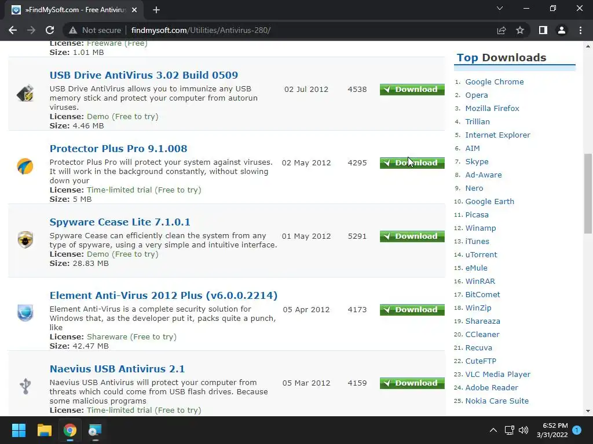Click the taskbar app next to Chrome

click(x=95, y=430)
